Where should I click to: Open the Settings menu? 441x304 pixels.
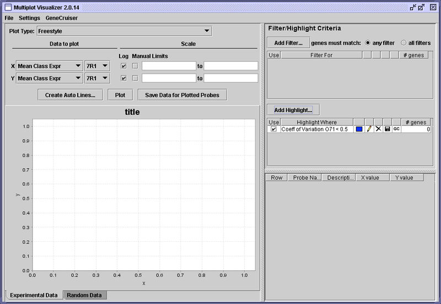coord(29,18)
